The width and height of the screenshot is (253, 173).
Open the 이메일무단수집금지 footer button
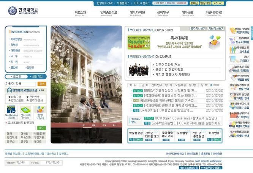click(211, 168)
